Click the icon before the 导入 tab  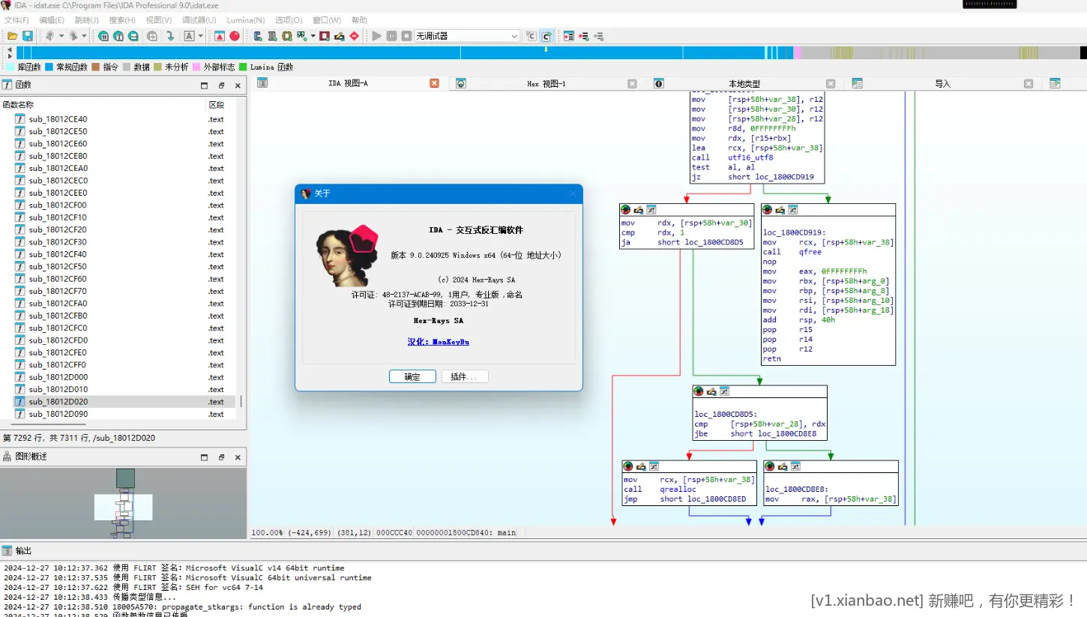point(857,83)
